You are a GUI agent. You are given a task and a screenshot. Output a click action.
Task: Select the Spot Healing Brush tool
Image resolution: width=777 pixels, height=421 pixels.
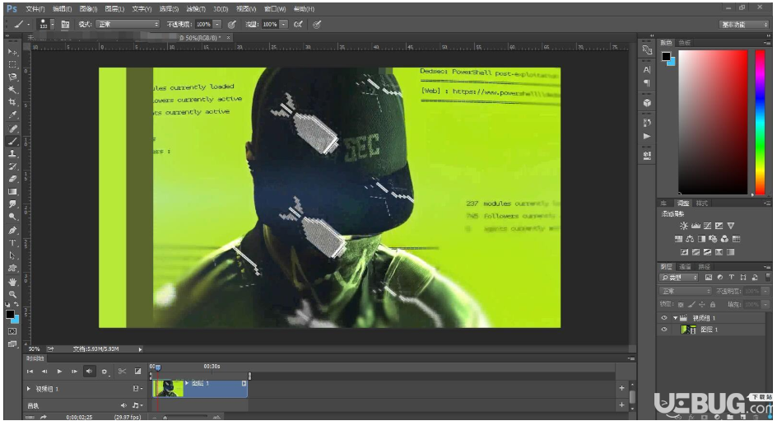click(x=12, y=129)
